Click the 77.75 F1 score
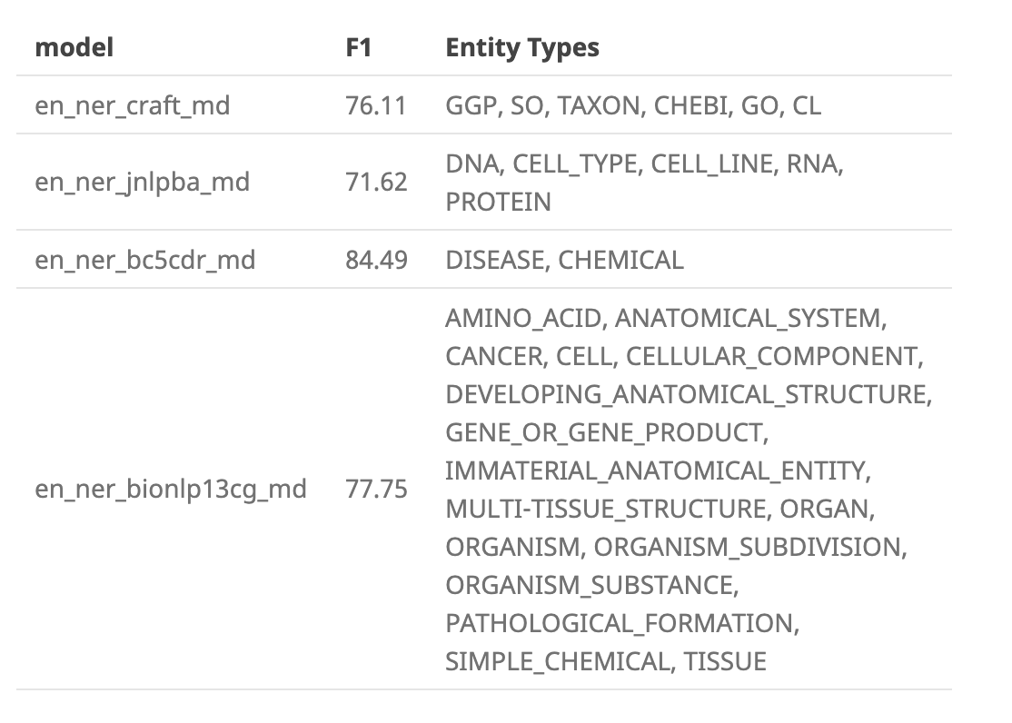The width and height of the screenshot is (1012, 723). click(376, 490)
